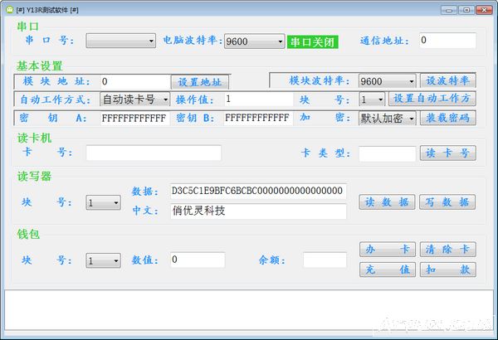Maximize the Y13R window

click(x=466, y=10)
